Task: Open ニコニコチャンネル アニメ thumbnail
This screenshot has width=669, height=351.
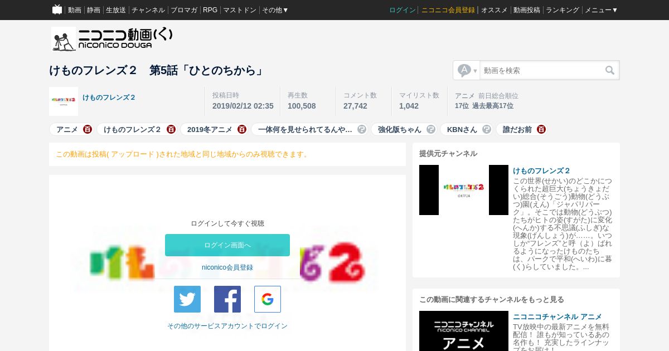Action: pos(464,331)
